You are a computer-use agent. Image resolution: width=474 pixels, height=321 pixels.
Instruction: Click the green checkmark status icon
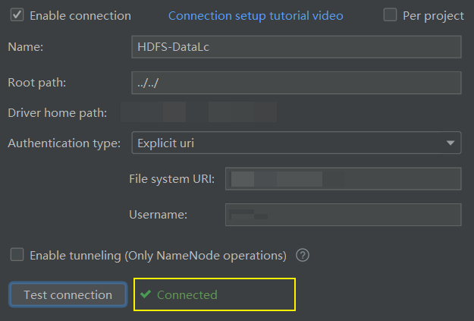click(146, 294)
